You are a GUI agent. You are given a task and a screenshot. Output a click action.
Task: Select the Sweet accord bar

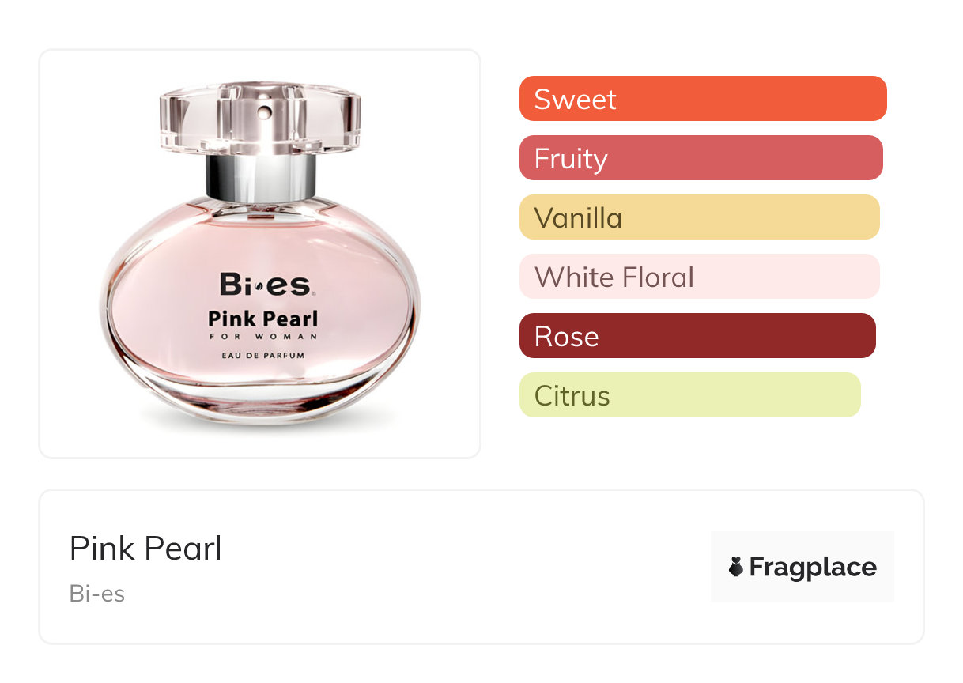click(702, 99)
